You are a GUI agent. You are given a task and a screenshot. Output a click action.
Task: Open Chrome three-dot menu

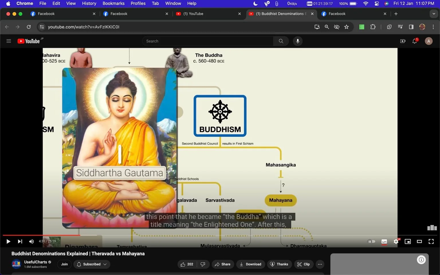(x=433, y=27)
